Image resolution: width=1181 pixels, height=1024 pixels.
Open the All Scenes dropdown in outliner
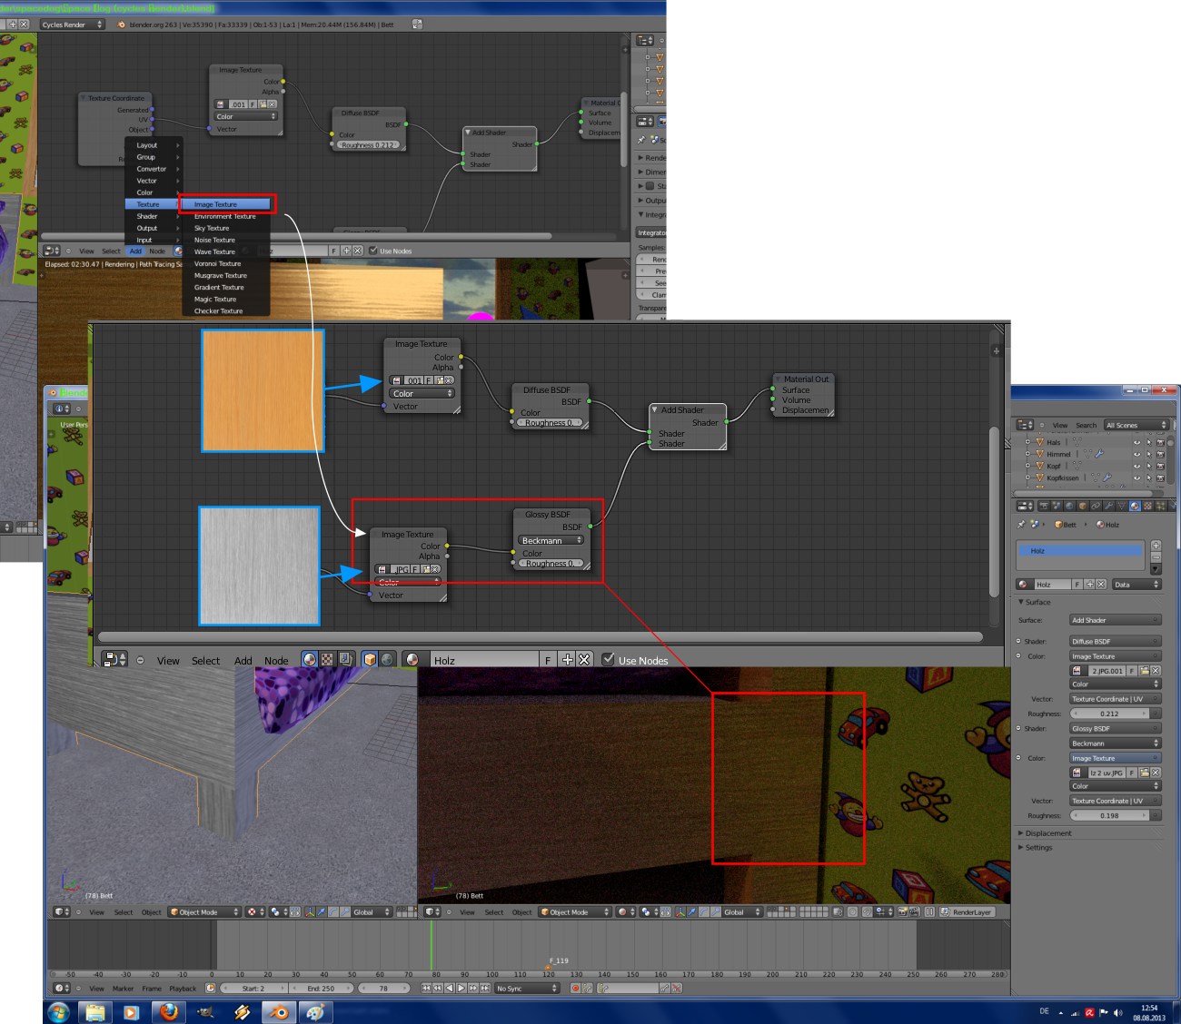[x=1136, y=425]
